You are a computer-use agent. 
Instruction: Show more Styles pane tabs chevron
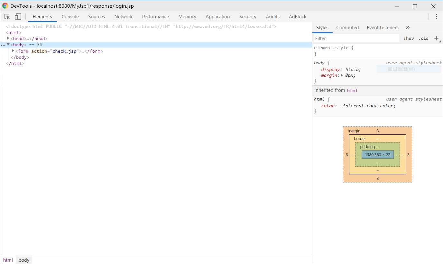pos(408,28)
